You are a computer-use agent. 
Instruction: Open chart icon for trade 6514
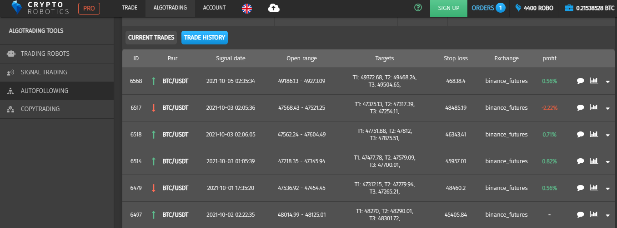click(x=593, y=161)
